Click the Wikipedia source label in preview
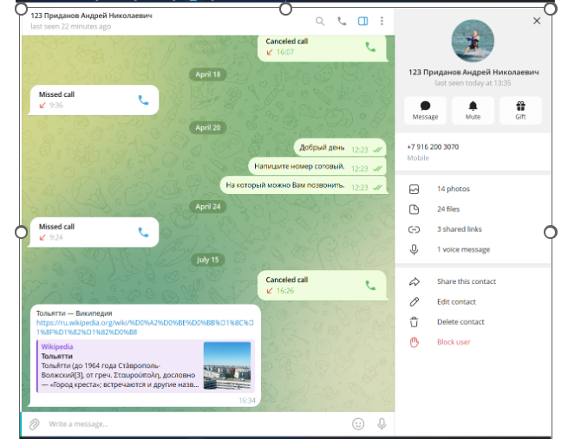The height and width of the screenshot is (439, 568). [57, 346]
